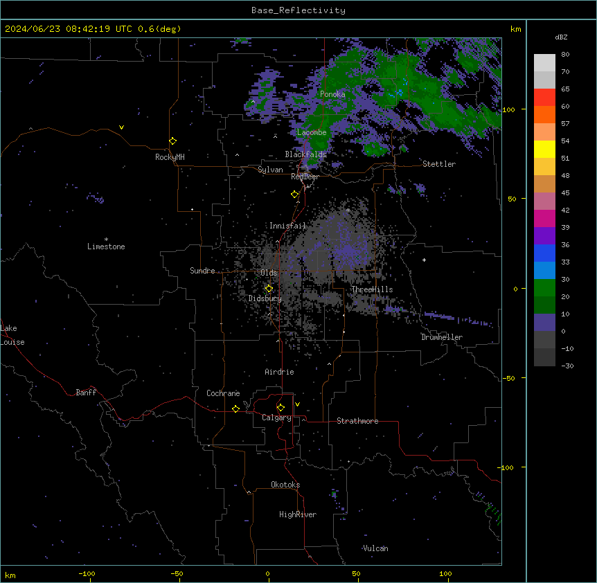The image size is (597, 583).
Task: Click the dBZ legend heading
Action: click(561, 37)
